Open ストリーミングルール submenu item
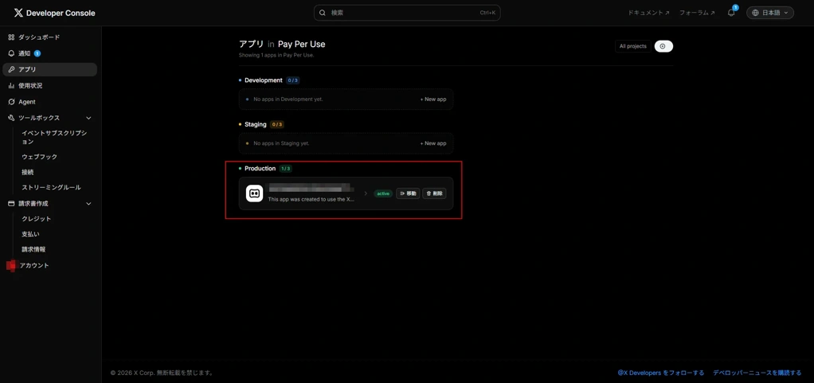814x383 pixels. [x=52, y=187]
